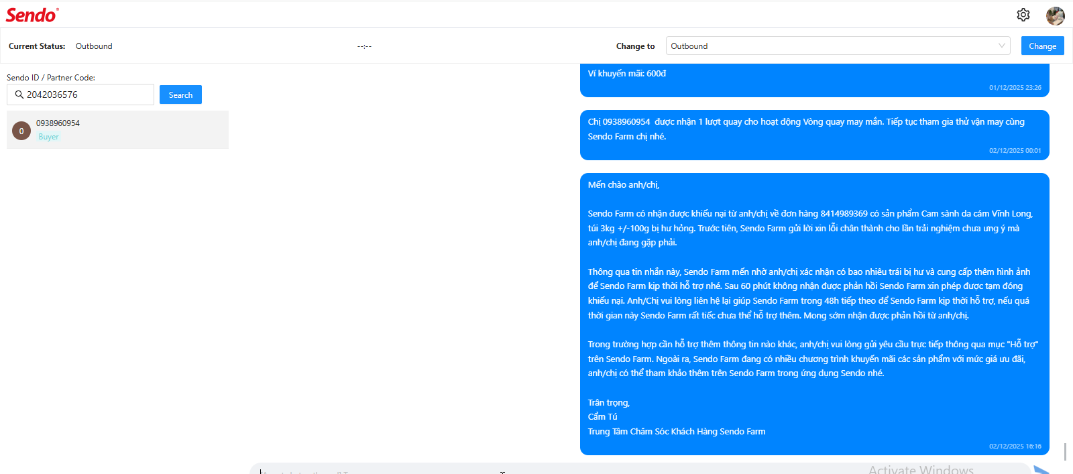The image size is (1073, 474).
Task: Click the 'Cẩm Tú' signature line
Action: coord(602,416)
